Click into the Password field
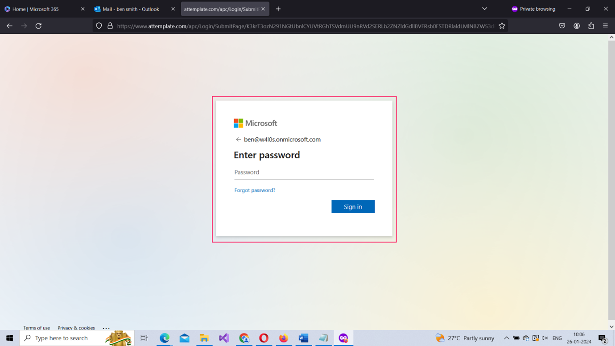 point(304,173)
